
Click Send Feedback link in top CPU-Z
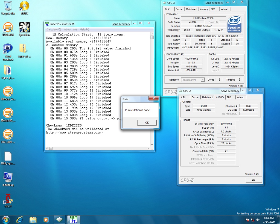coord(214,3)
